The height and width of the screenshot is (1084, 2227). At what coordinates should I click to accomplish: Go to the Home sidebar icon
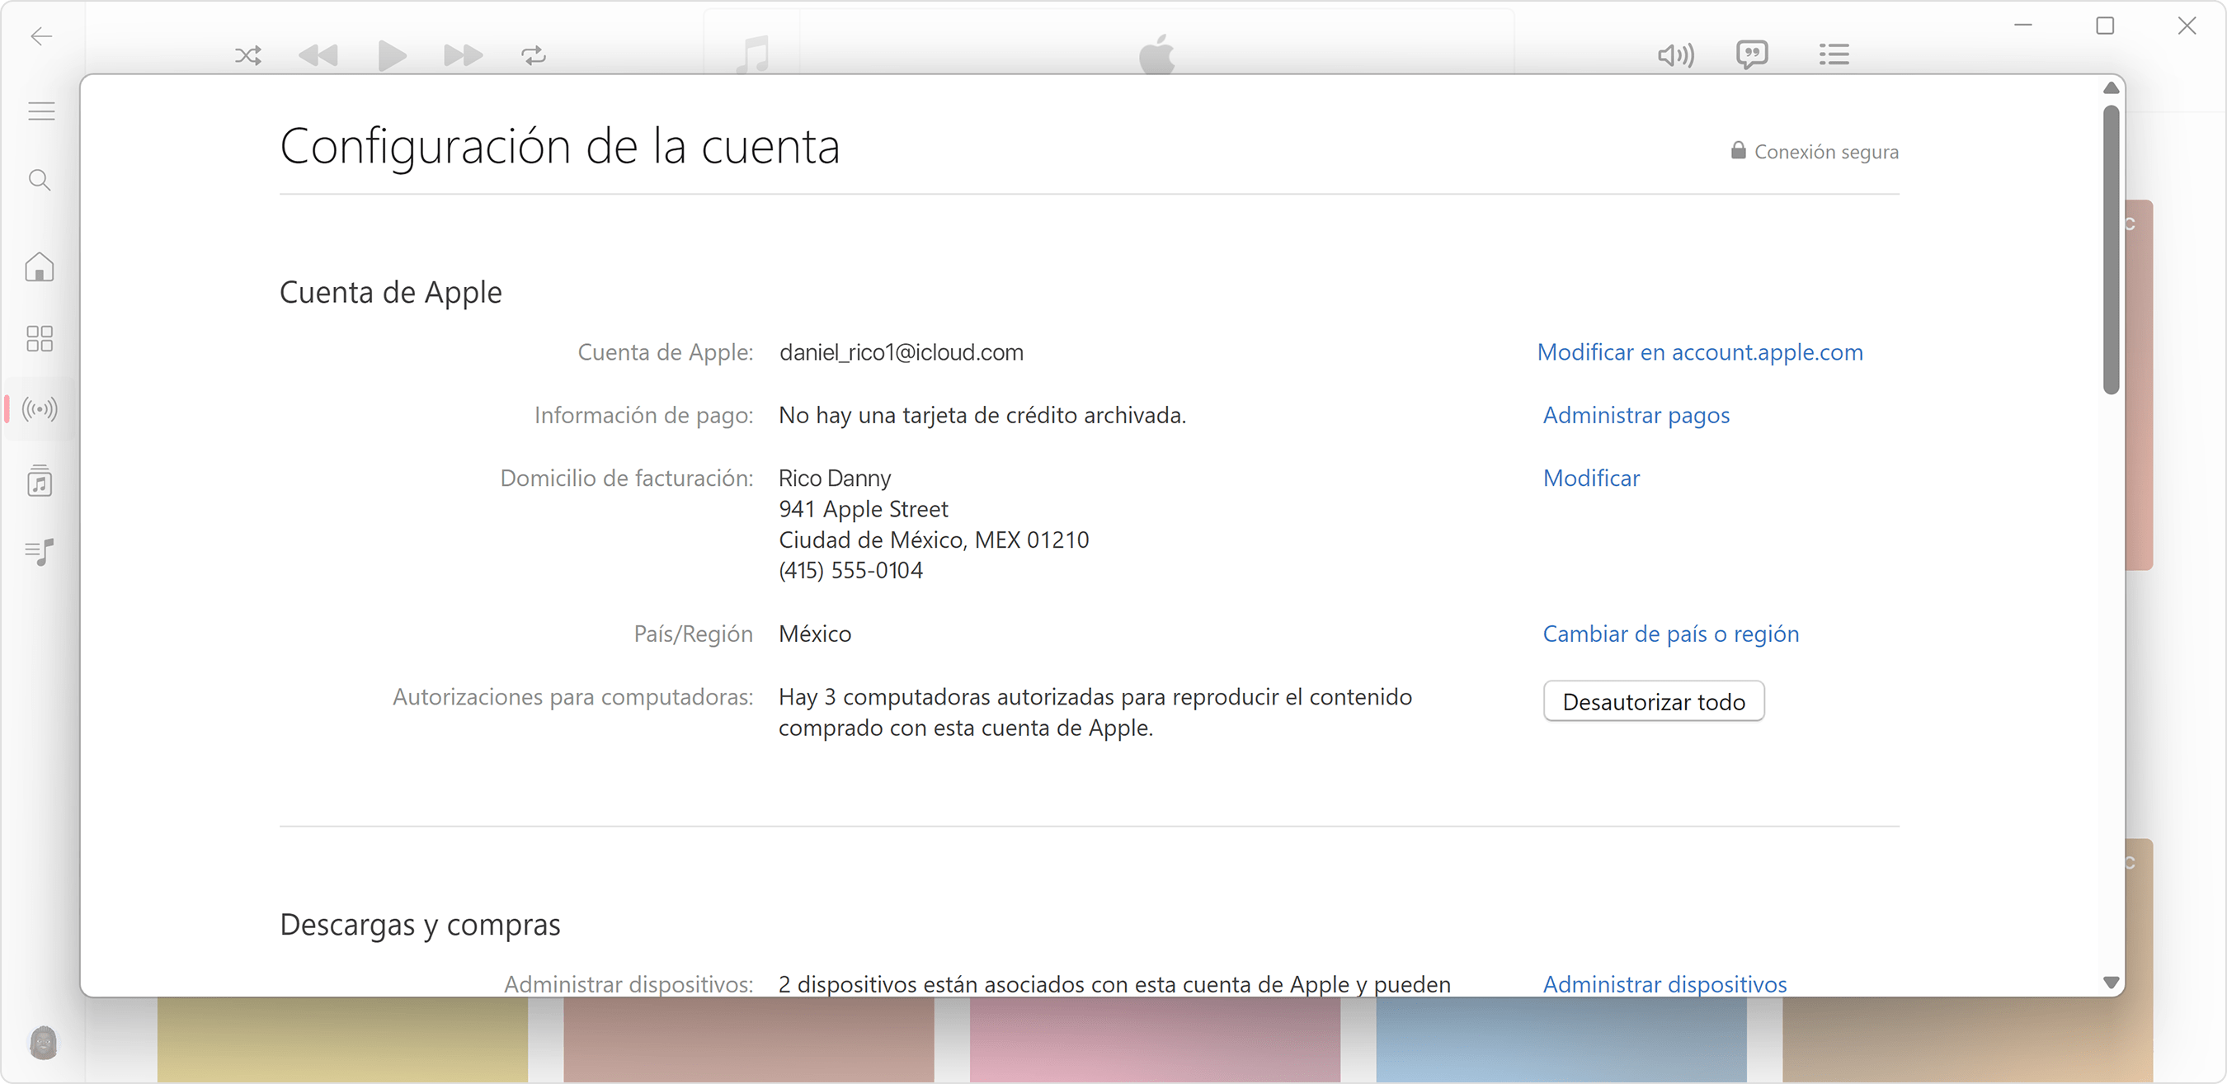coord(40,267)
